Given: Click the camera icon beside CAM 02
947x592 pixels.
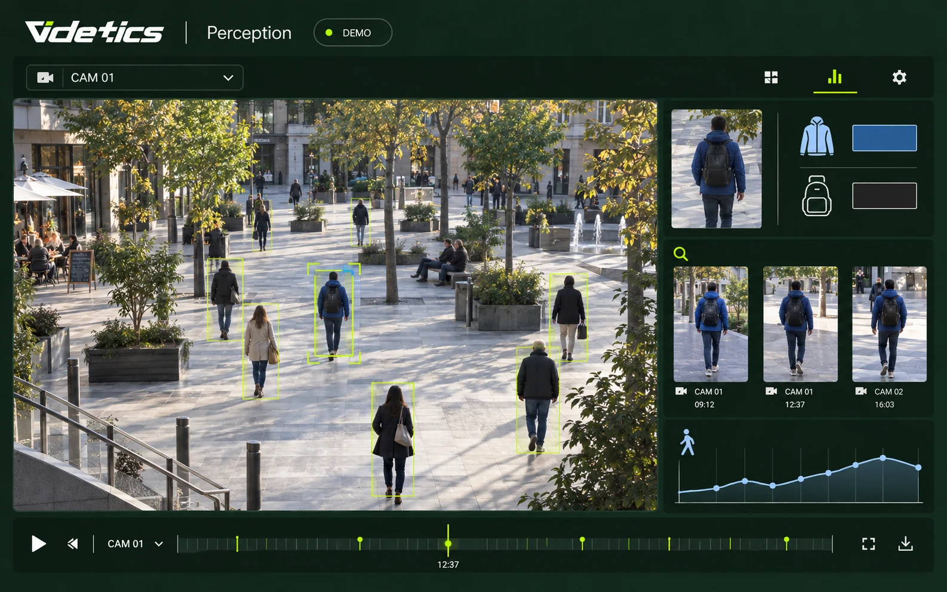Looking at the screenshot, I should pyautogui.click(x=861, y=391).
